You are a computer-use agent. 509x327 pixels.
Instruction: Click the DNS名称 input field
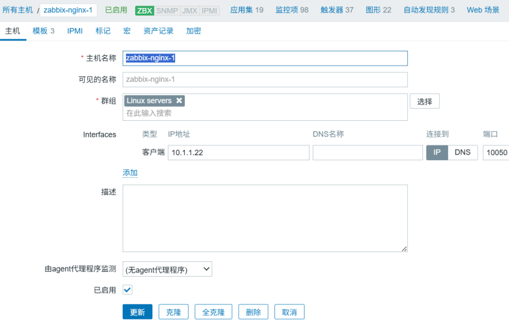[368, 153]
